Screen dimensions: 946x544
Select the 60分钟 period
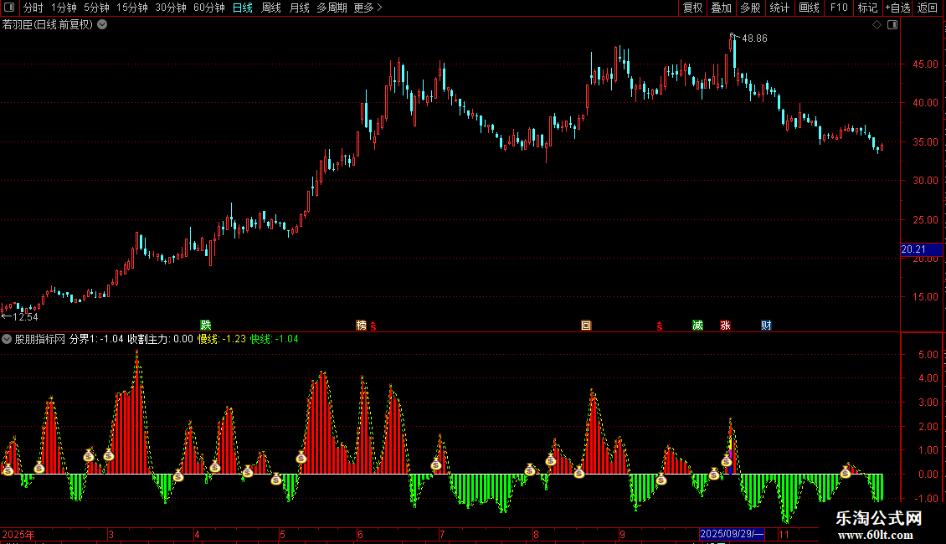pos(208,8)
